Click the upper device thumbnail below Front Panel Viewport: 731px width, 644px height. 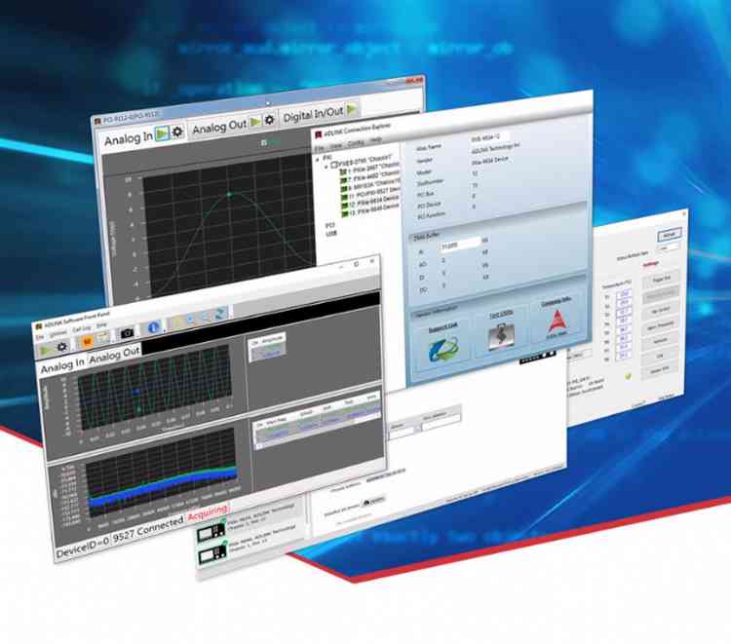(x=212, y=532)
